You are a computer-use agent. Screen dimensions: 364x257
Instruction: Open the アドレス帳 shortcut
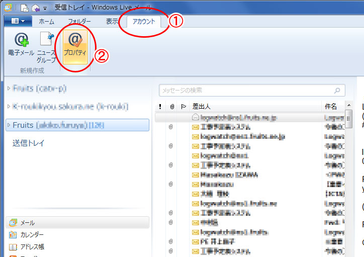tap(32, 246)
